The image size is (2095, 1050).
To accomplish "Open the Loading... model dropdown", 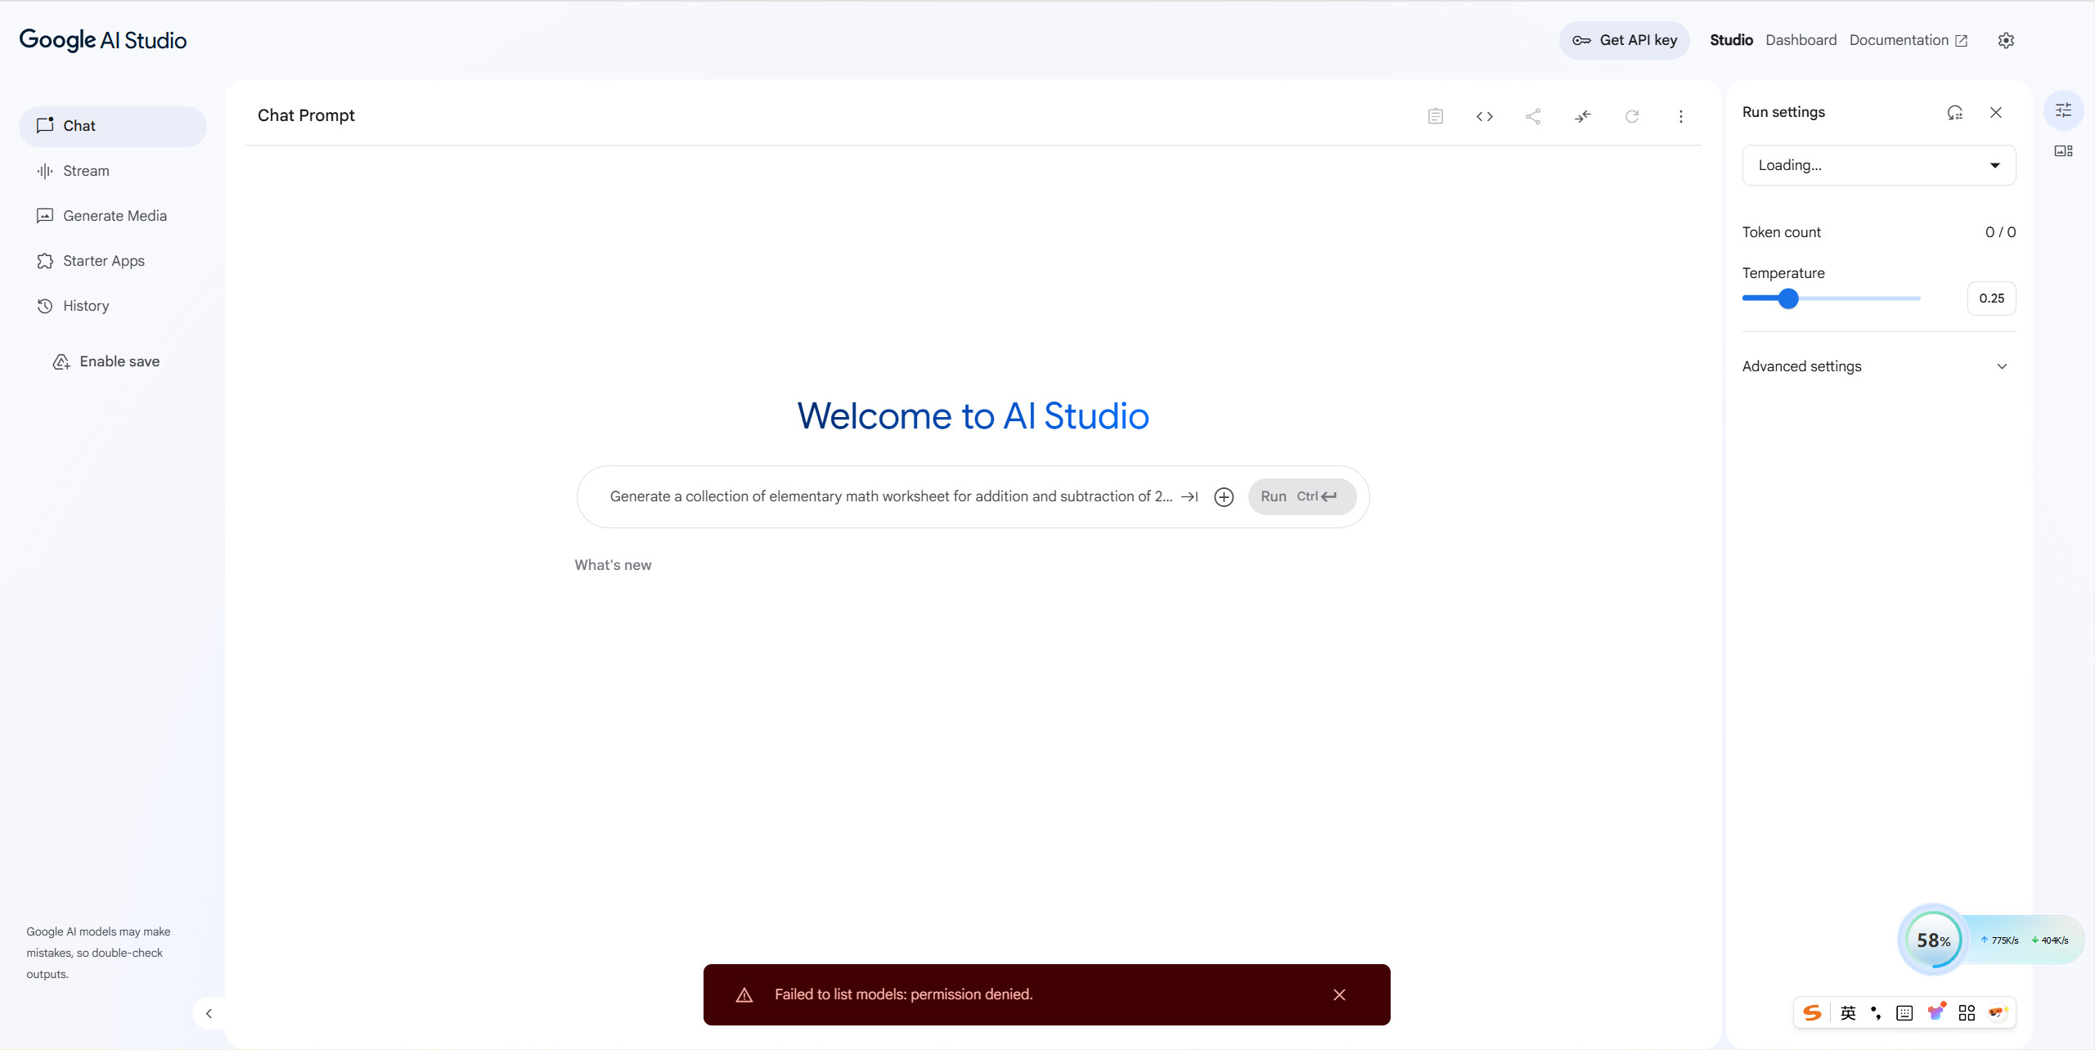I will pyautogui.click(x=1878, y=165).
